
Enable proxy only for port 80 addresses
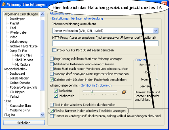click(54, 50)
